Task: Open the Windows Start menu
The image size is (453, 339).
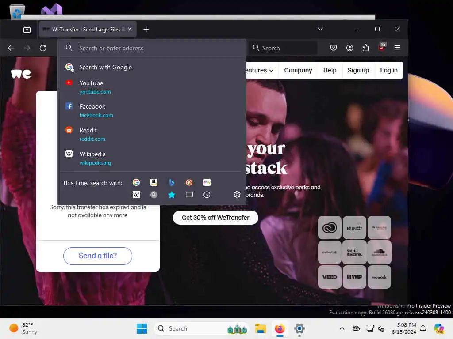Action: click(x=142, y=328)
